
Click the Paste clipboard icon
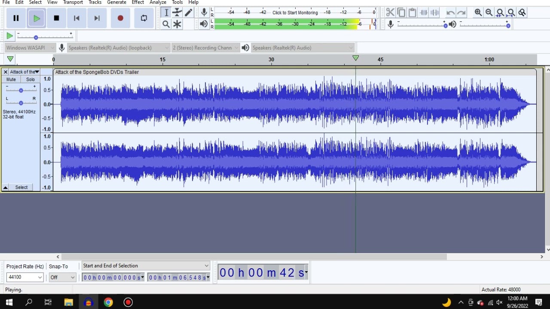point(412,12)
